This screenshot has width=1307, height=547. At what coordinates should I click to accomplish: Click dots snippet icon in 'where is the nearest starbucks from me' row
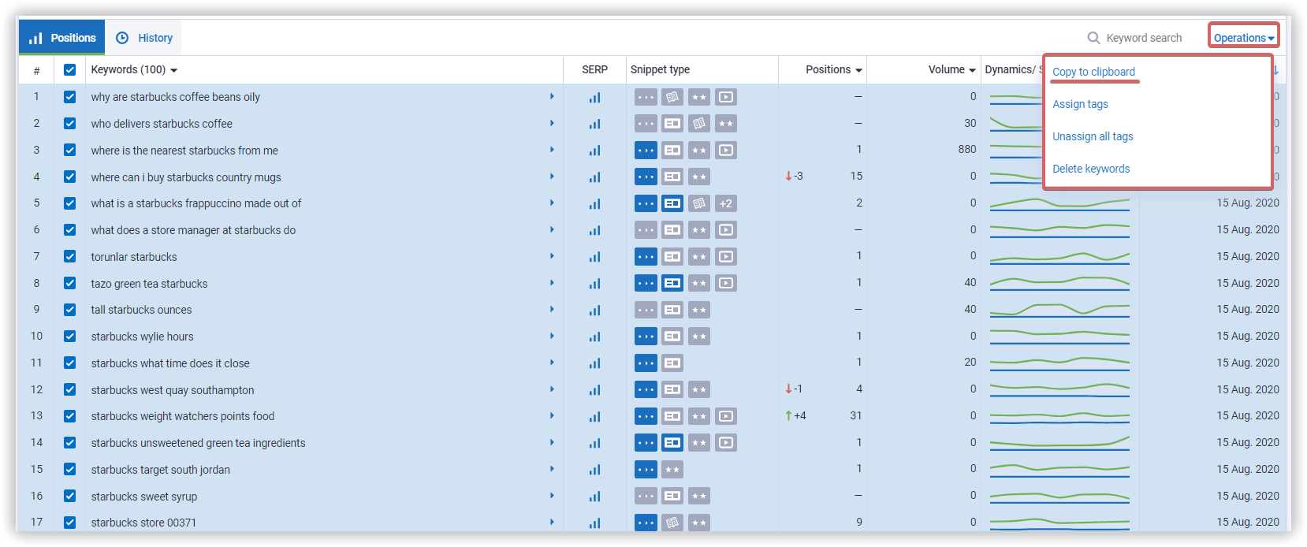click(x=646, y=151)
